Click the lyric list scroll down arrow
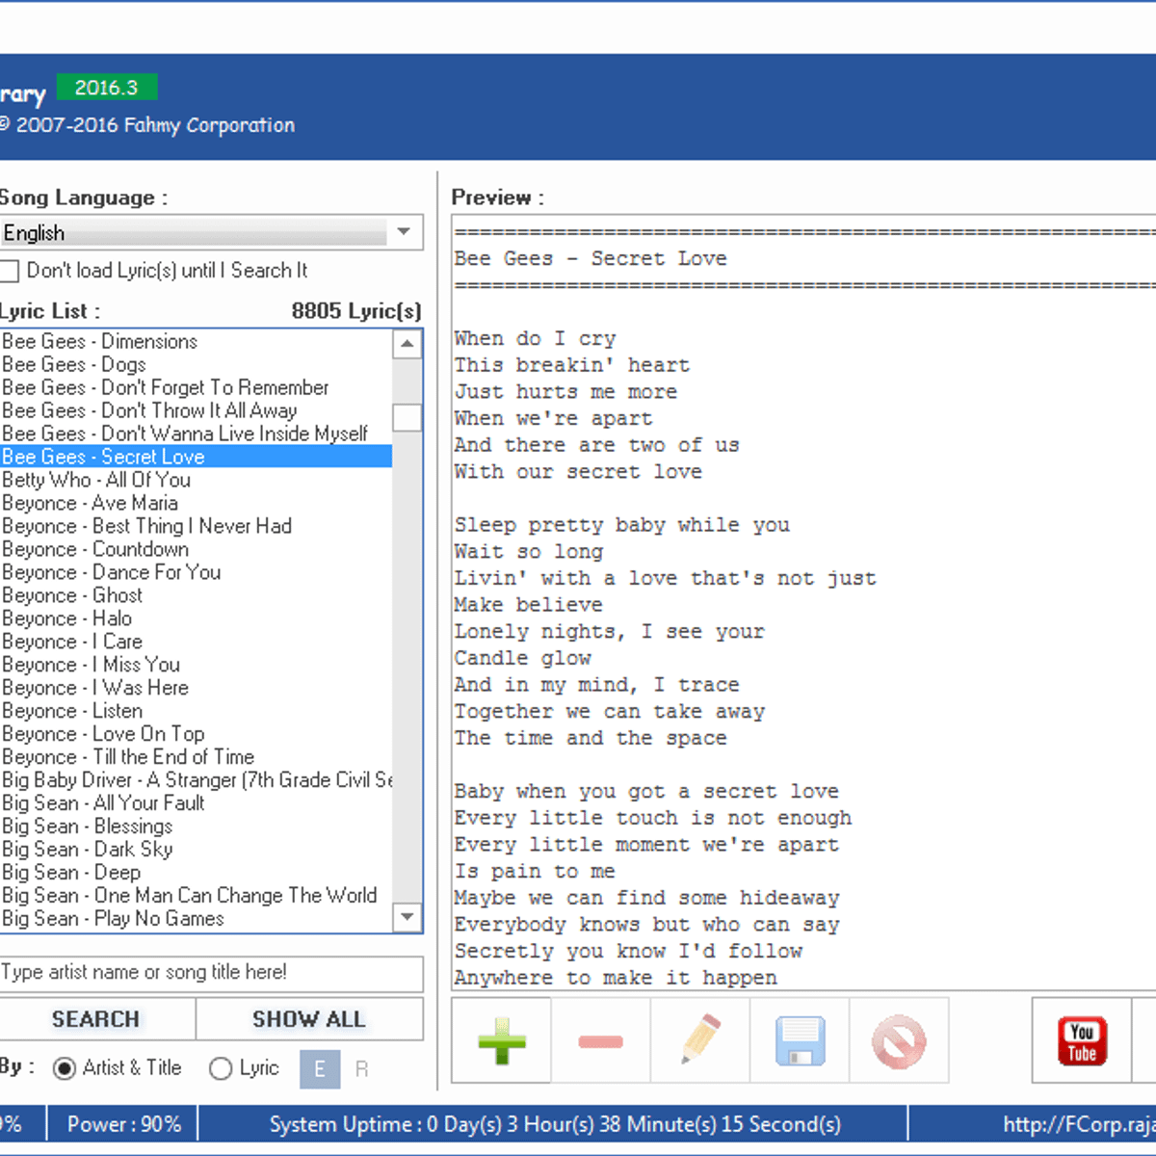This screenshot has height=1156, width=1156. [407, 917]
